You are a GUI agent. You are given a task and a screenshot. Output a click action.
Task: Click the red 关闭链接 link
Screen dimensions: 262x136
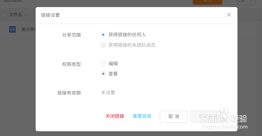[x=115, y=116]
